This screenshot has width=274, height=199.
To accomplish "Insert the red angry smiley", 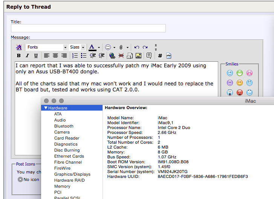I will point(240,93).
